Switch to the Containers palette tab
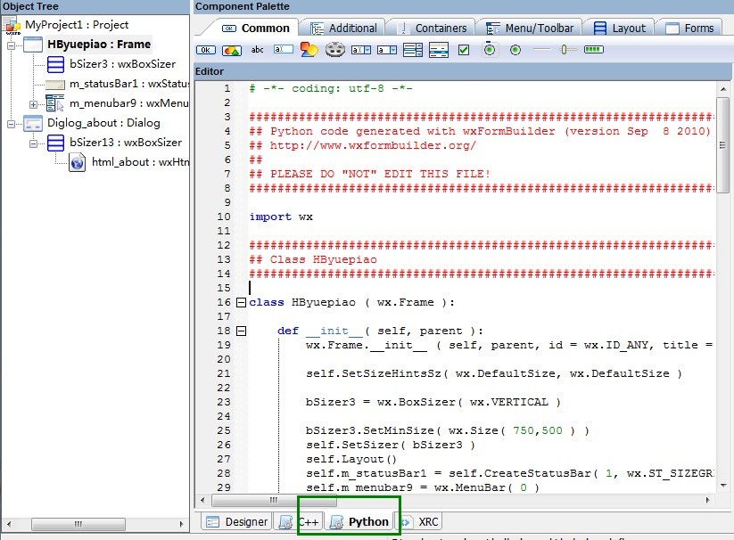 pos(433,28)
